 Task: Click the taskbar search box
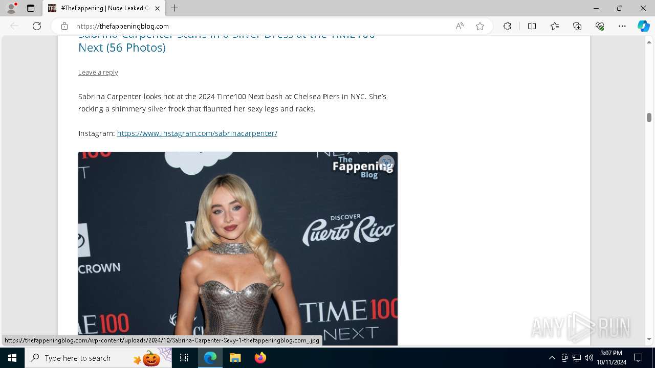point(98,358)
